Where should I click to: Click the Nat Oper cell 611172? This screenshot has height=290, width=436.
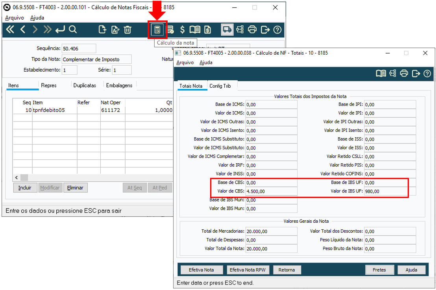113,110
